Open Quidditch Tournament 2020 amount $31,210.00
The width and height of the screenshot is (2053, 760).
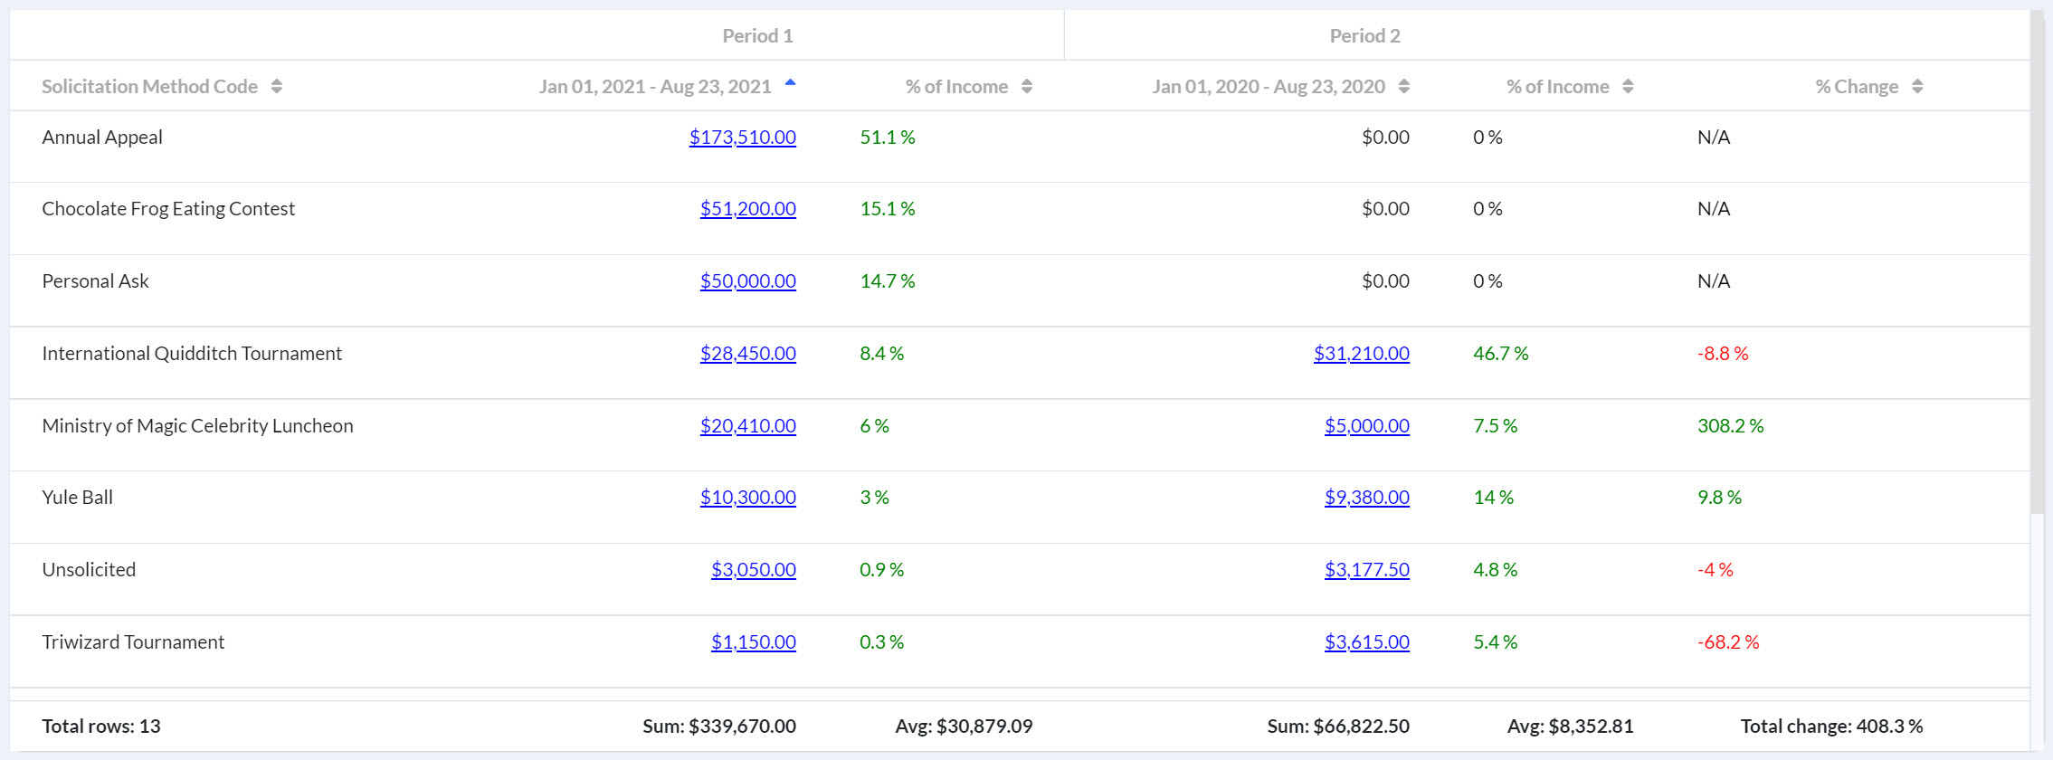click(x=1361, y=354)
